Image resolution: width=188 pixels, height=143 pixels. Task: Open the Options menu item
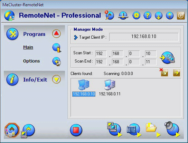(x=31, y=61)
